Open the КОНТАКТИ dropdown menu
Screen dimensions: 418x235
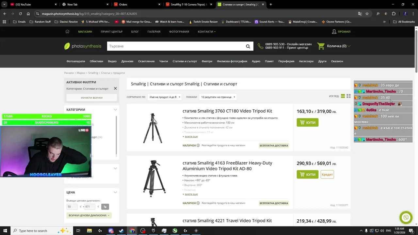[206, 32]
